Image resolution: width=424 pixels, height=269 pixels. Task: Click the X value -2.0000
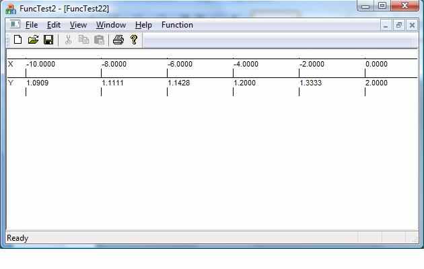(x=312, y=65)
